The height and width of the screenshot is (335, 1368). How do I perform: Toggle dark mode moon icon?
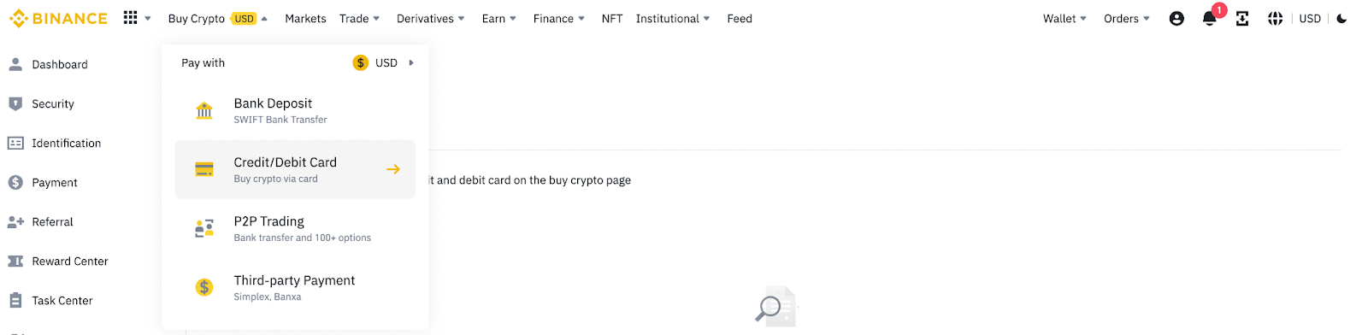pos(1341,19)
